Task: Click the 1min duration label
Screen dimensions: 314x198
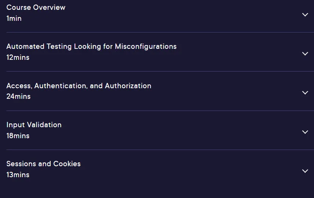Action: pos(14,19)
